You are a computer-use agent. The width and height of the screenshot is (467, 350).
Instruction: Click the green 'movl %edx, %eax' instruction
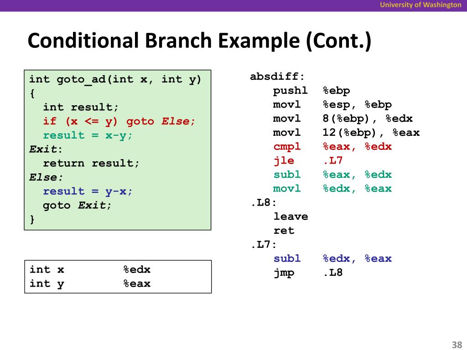pos(332,189)
